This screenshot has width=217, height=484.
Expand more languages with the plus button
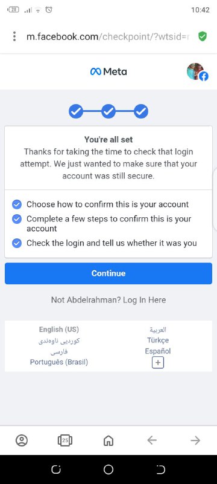158,362
